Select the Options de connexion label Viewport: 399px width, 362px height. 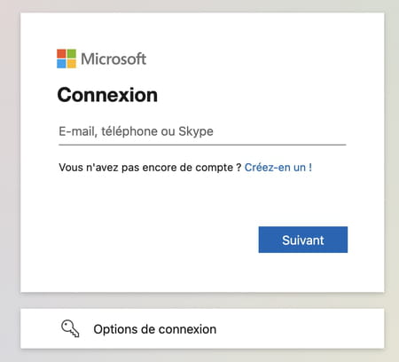(x=155, y=329)
